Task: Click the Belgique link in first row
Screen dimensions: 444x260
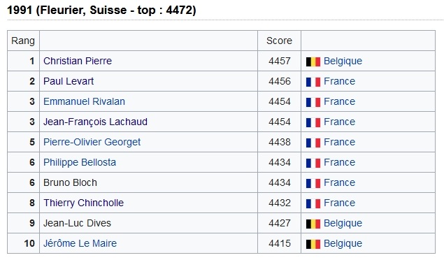Action: pos(343,61)
